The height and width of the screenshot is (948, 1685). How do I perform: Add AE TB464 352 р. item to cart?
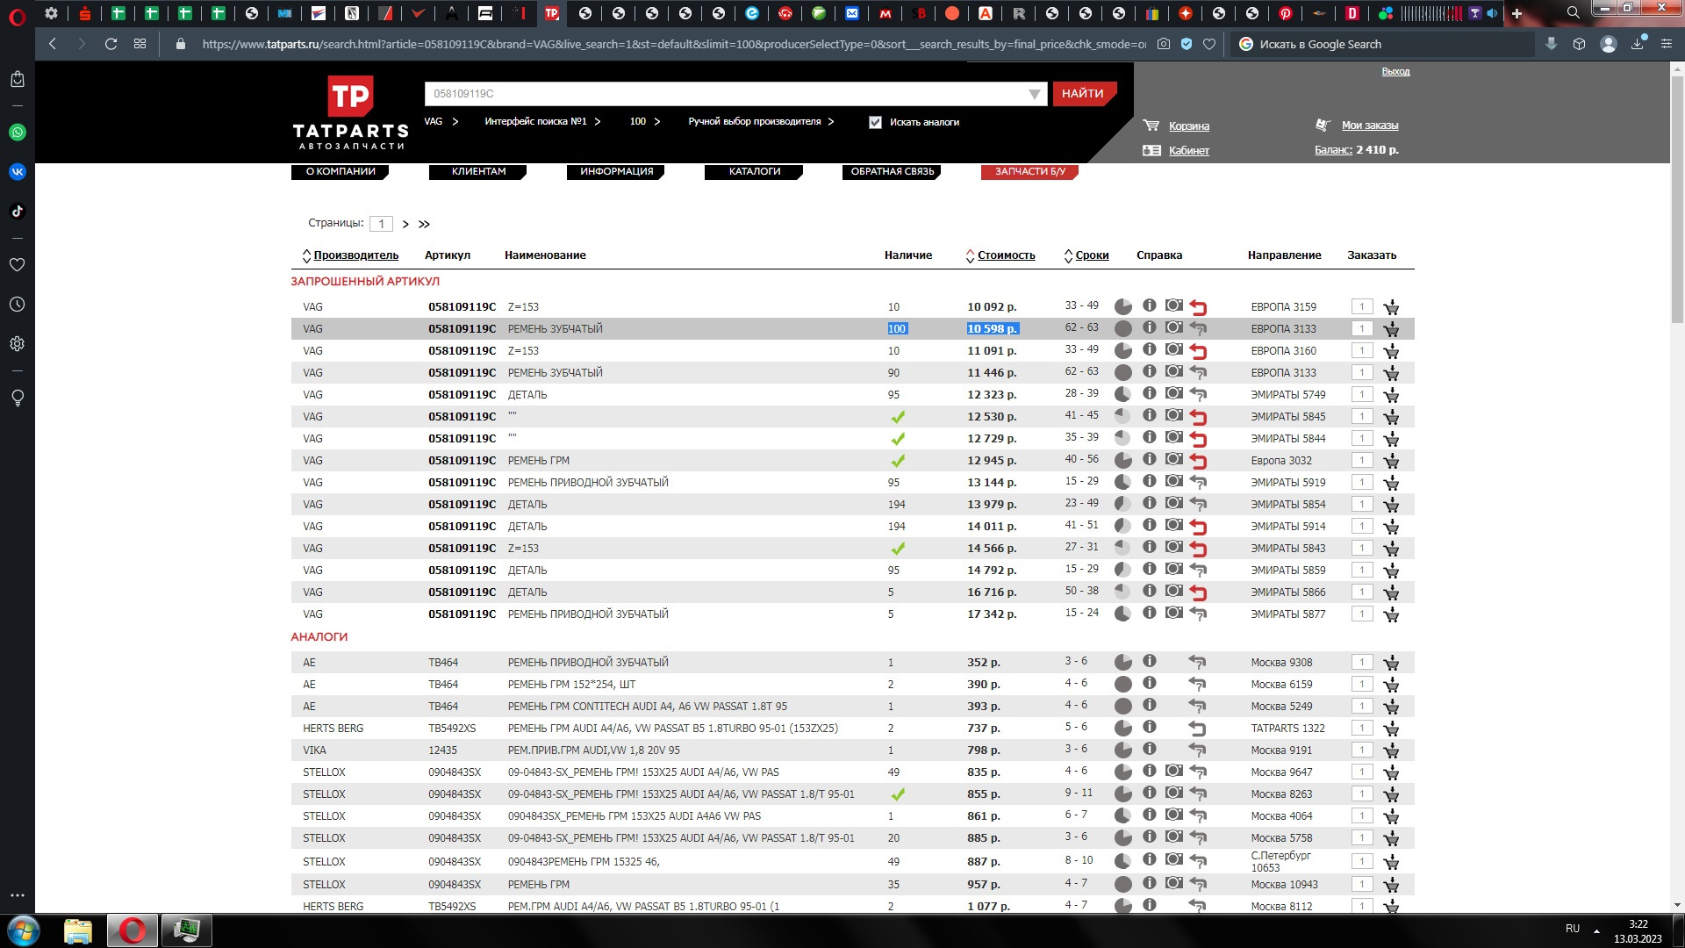1391,663
